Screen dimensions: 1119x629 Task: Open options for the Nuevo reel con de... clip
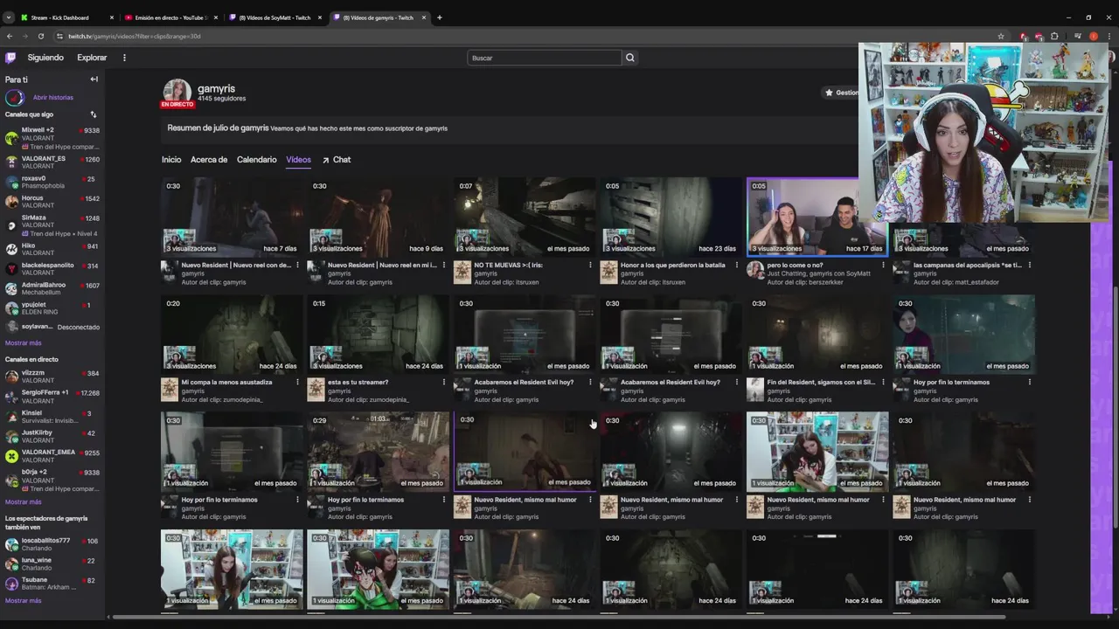click(x=297, y=265)
